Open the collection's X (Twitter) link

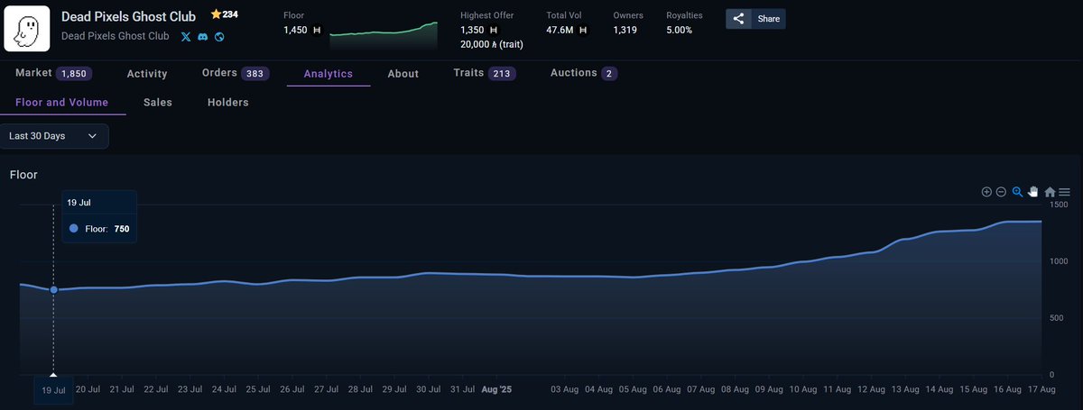(x=186, y=37)
